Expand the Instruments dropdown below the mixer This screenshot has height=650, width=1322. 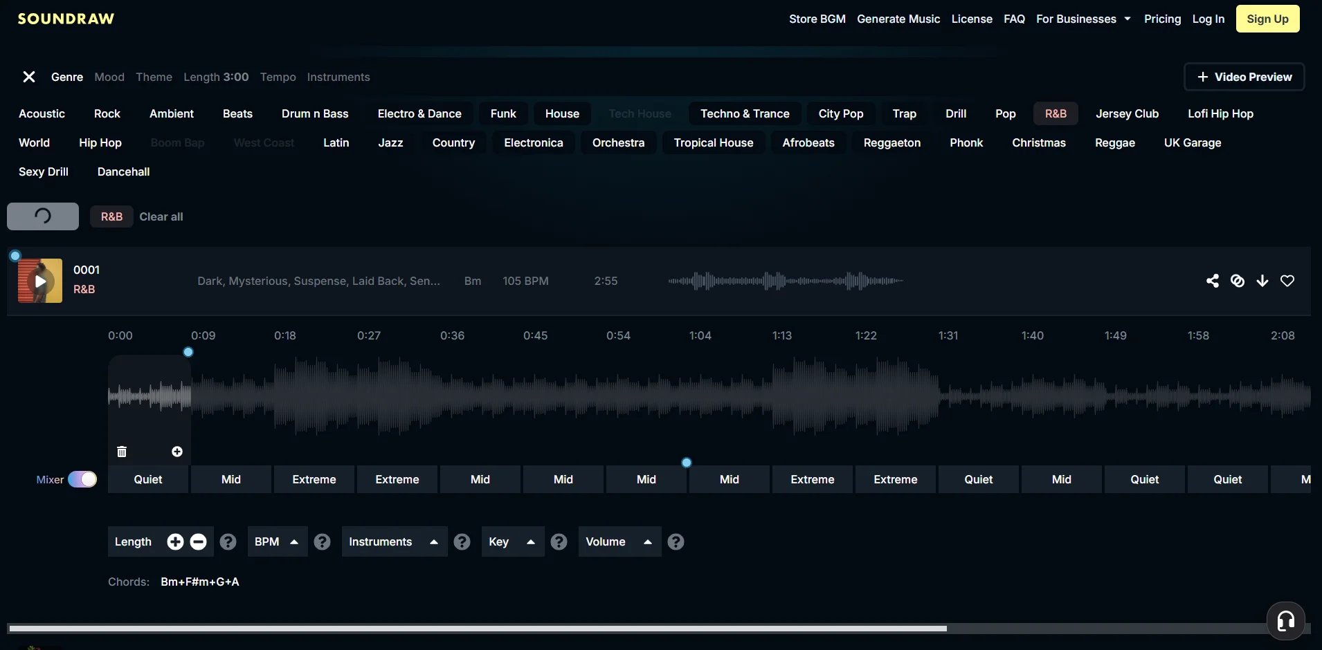(394, 541)
